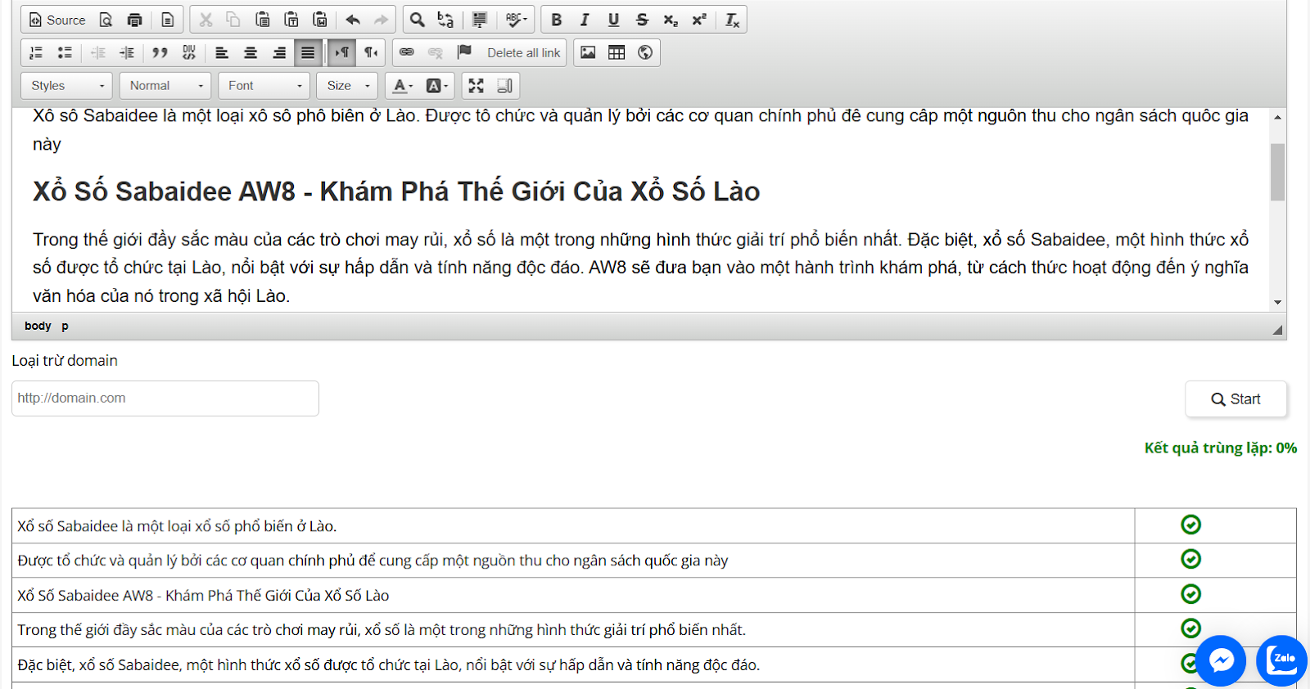This screenshot has height=689, width=1310.
Task: Open the text color picker
Action: pyautogui.click(x=402, y=85)
